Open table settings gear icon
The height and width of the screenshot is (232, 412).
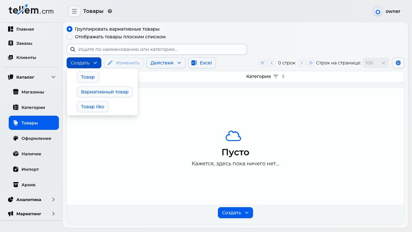tap(398, 63)
